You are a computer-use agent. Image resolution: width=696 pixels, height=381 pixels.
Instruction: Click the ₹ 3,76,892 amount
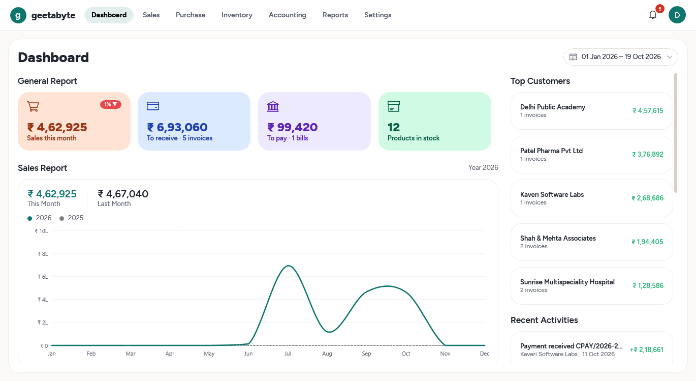click(x=648, y=154)
